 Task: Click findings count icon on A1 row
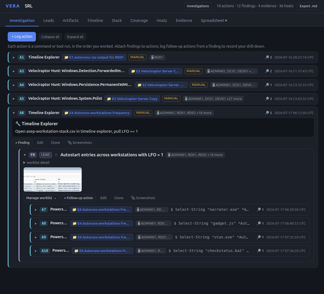[268, 57]
